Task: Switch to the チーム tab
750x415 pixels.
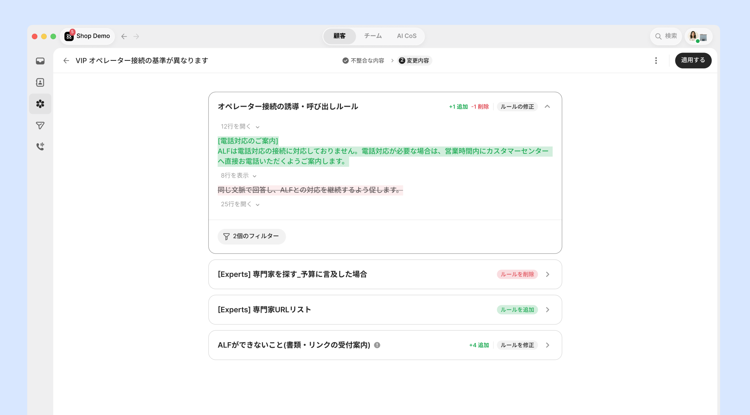Action: point(373,36)
